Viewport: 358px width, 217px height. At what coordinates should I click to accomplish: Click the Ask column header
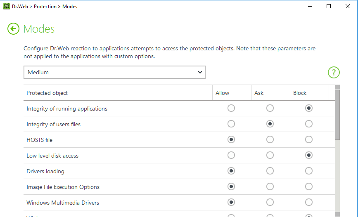(x=270, y=93)
